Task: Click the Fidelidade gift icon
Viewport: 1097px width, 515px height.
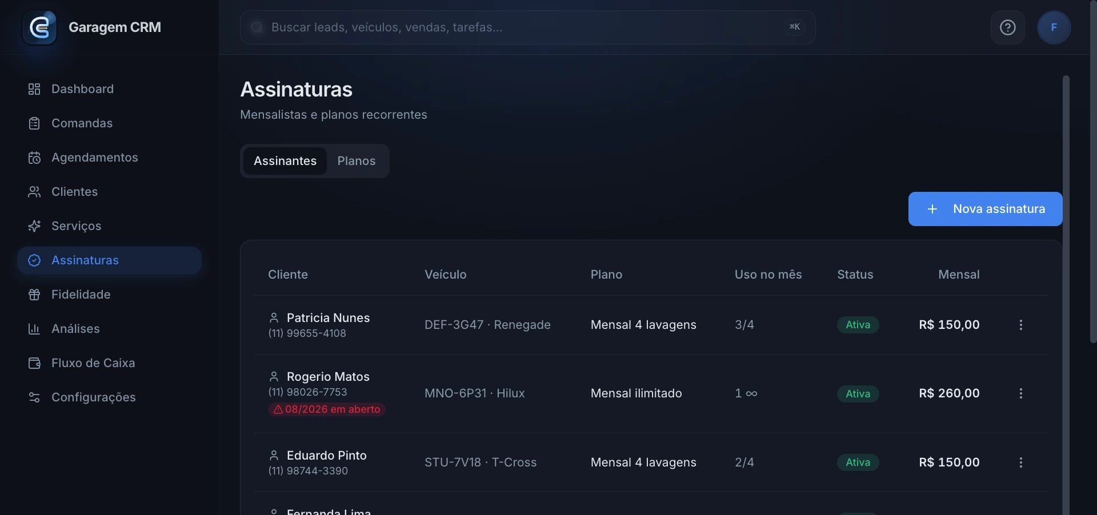Action: [x=34, y=295]
